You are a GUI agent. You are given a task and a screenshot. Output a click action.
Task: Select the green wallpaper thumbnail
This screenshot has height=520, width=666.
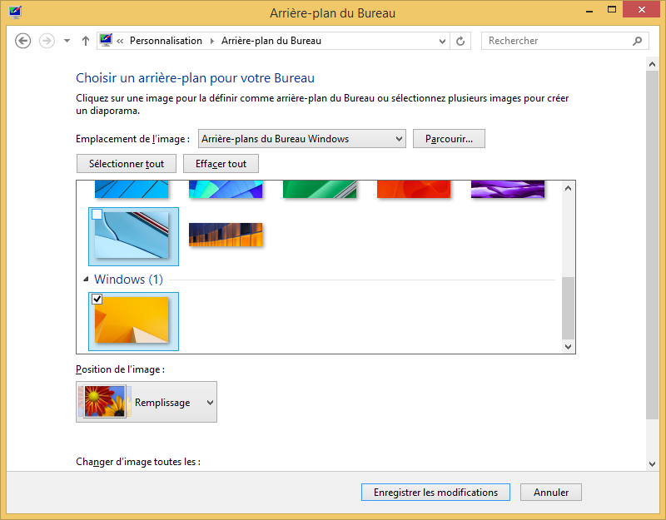(320, 190)
